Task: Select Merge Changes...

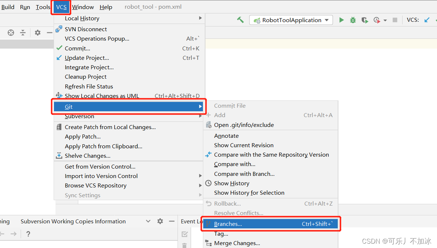Action: point(271,243)
